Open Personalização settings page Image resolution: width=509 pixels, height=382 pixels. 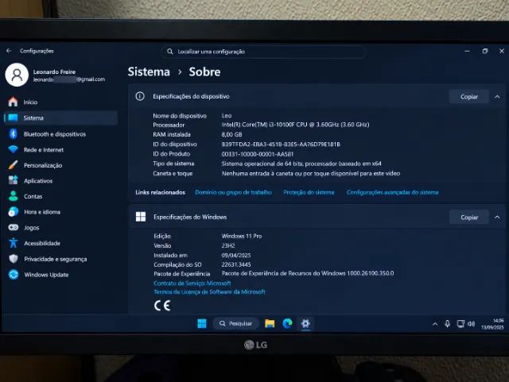pyautogui.click(x=61, y=165)
